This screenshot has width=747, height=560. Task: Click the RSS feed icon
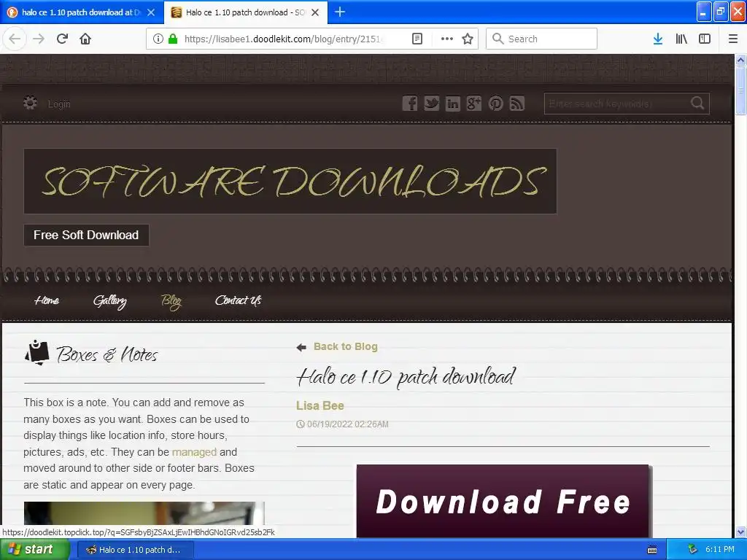point(517,103)
